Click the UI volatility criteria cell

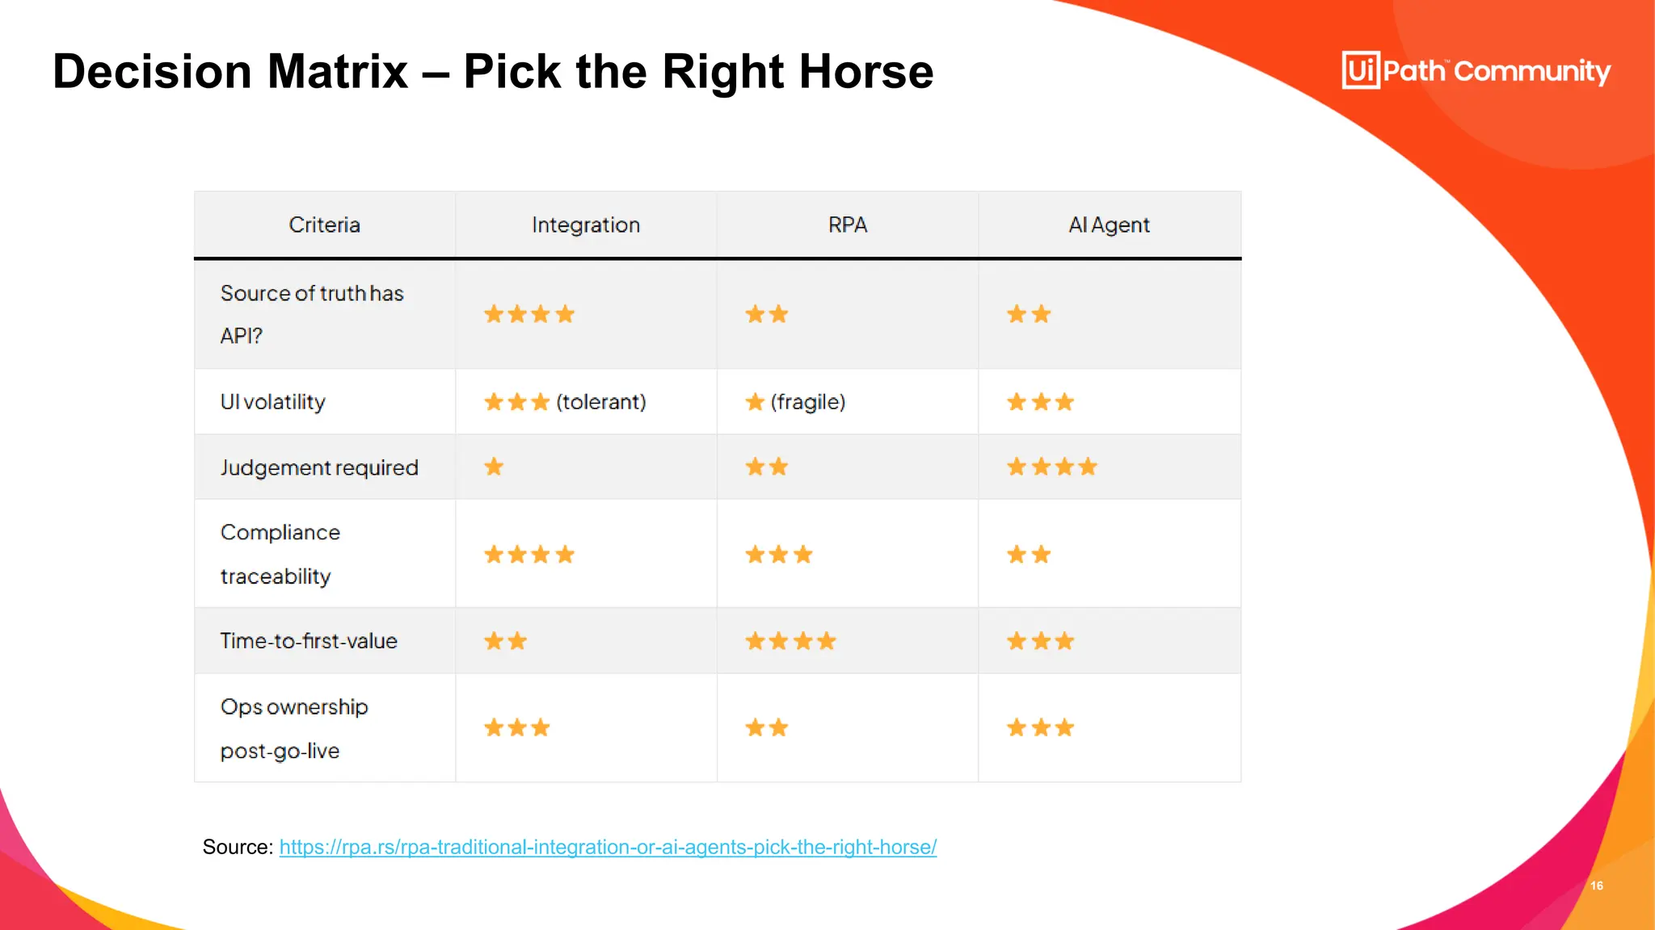pos(273,402)
